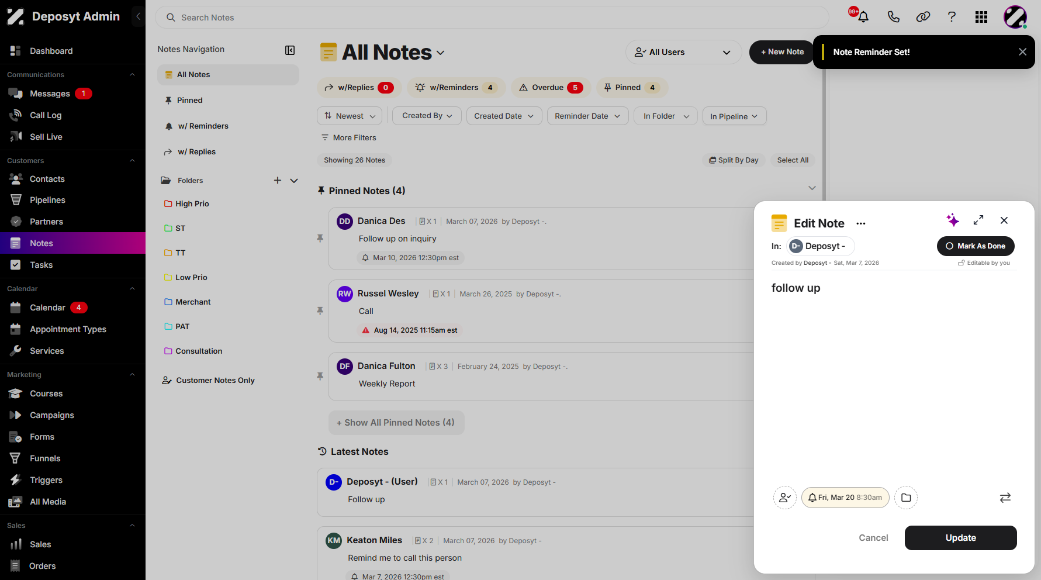Toggle the w/Replies filter chip

point(359,88)
